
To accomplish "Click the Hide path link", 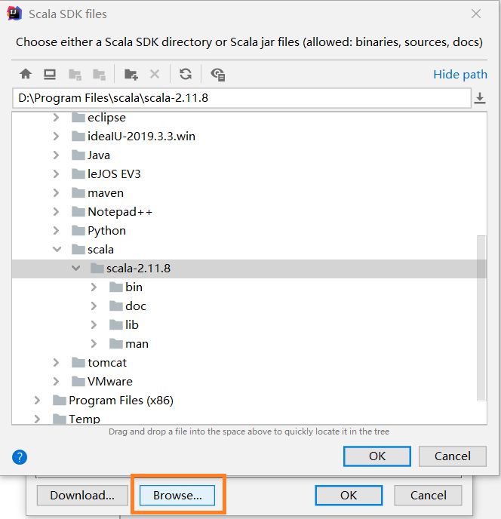I will [x=460, y=74].
